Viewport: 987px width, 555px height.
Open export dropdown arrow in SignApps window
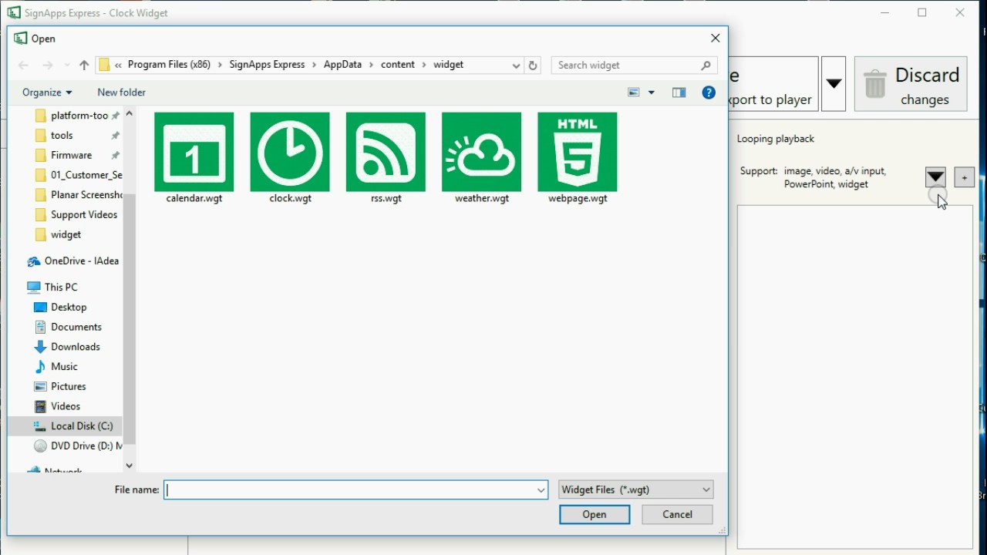pyautogui.click(x=834, y=84)
